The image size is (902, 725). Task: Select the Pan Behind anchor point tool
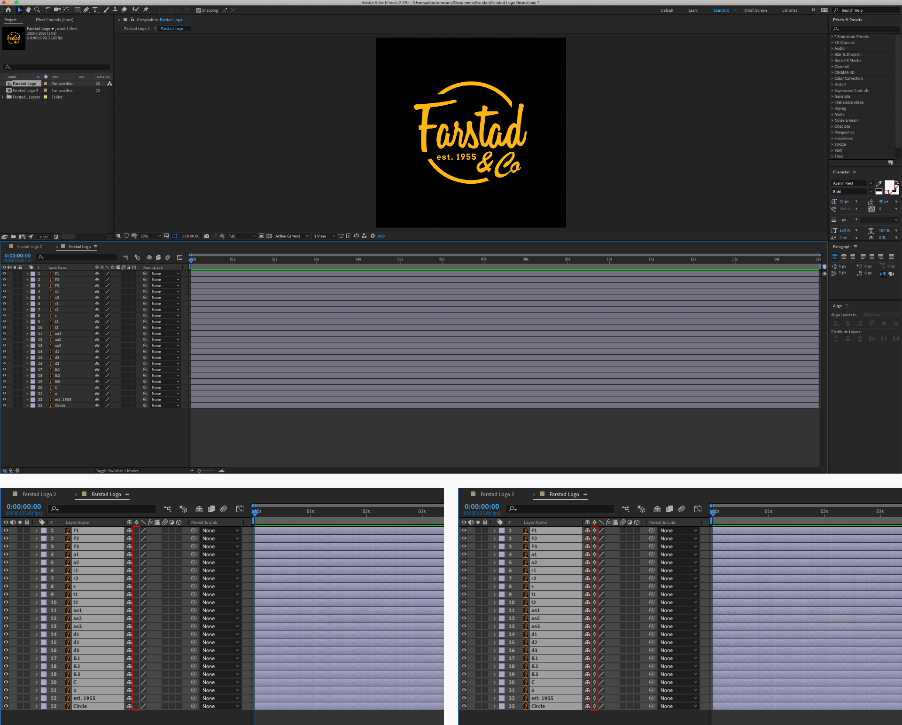click(66, 10)
